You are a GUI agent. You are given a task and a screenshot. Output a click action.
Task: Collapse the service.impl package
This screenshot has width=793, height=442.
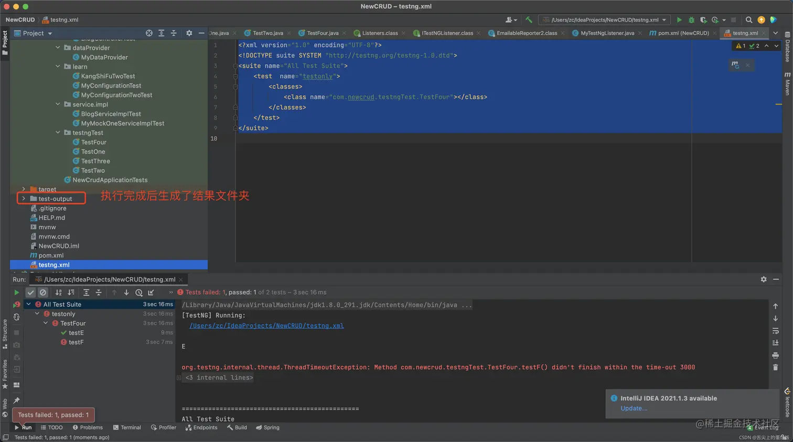(58, 104)
